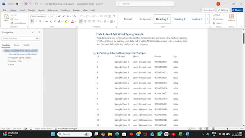Apply yellow text highlight color
245x138 pixels.
click(x=66, y=21)
